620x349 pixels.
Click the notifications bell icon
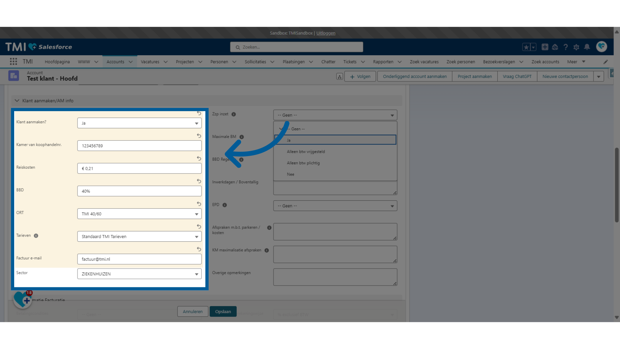[x=587, y=47]
